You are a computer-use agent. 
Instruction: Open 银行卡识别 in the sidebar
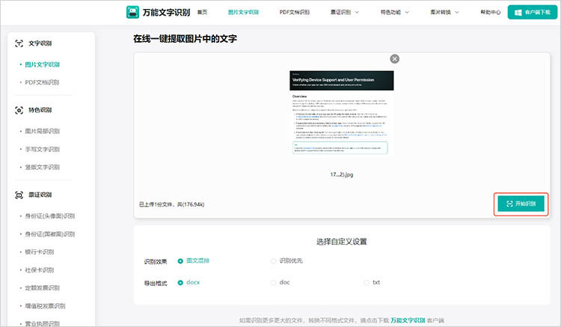pos(40,252)
